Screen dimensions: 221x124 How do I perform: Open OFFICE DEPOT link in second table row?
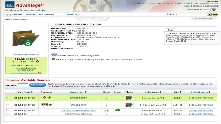coord(78,105)
